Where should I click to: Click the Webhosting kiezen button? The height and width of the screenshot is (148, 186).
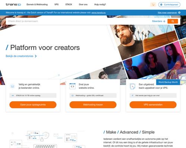pyautogui.click(x=93, y=105)
